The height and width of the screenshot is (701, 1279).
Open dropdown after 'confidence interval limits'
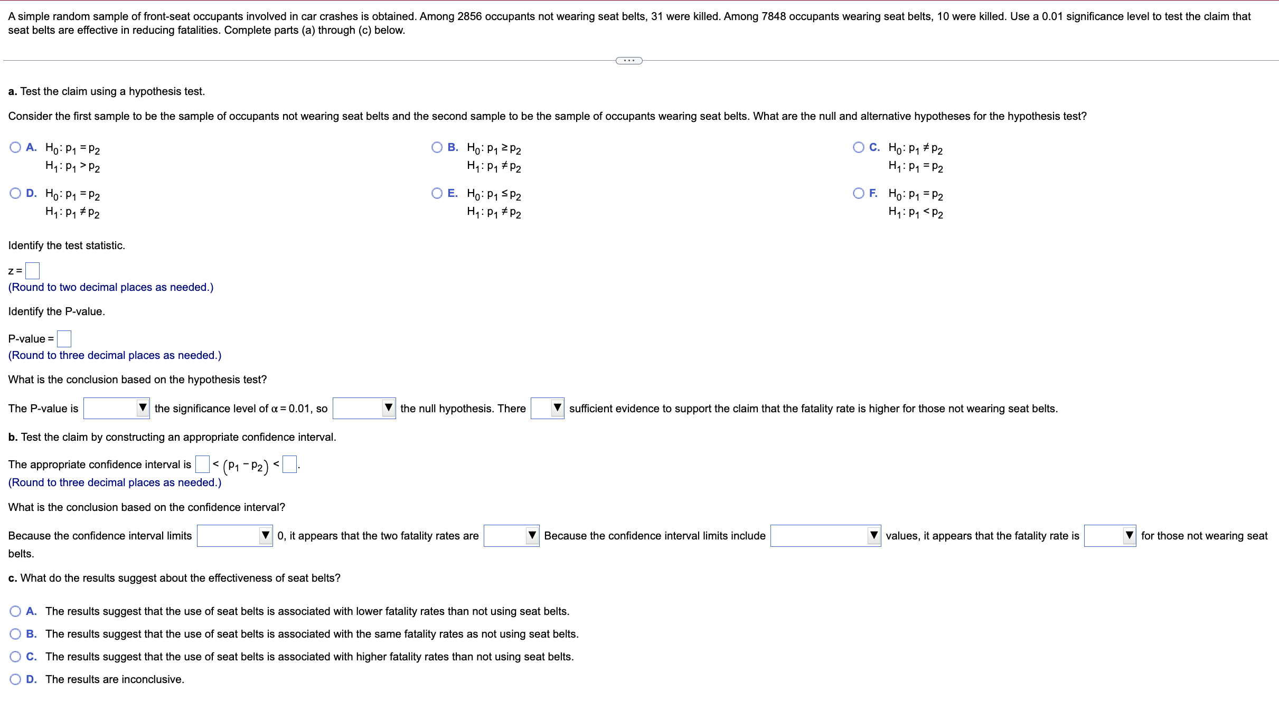(x=234, y=536)
